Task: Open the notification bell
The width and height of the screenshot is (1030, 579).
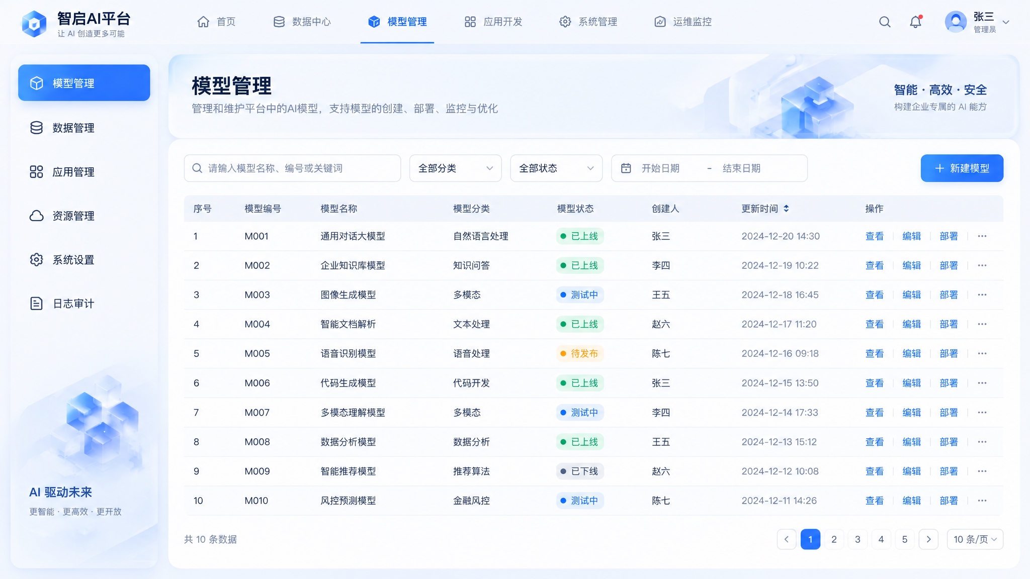Action: [x=916, y=22]
